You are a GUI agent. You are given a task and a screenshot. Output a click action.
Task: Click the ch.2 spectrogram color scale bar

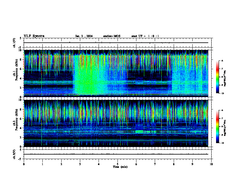(217, 127)
